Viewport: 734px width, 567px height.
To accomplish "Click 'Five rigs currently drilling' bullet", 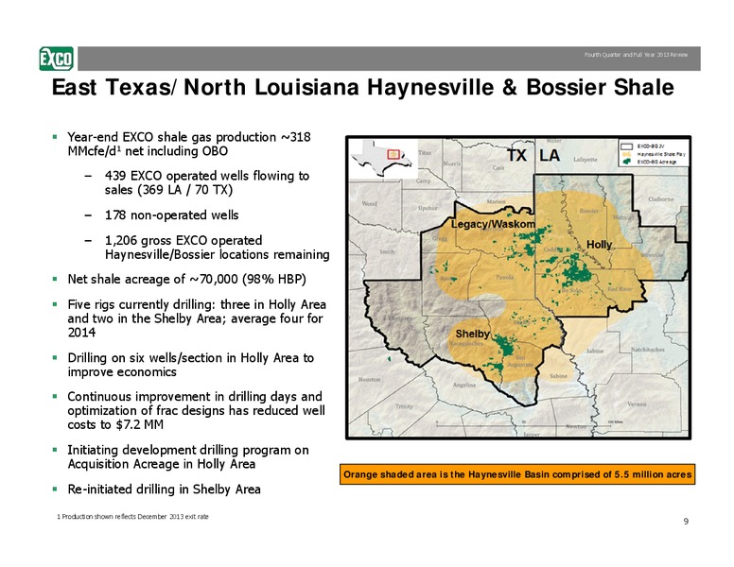I will tap(197, 318).
